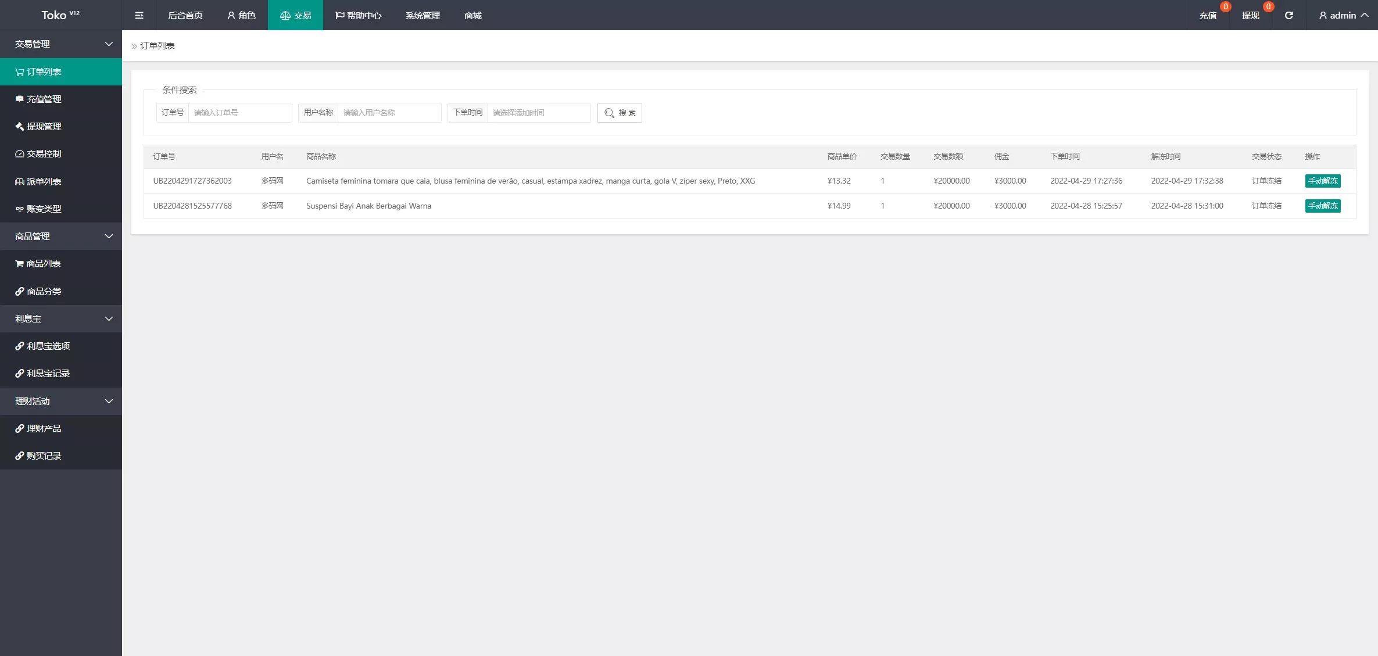Viewport: 1378px width, 656px height.
Task: Click the 搜索 search button
Action: click(x=620, y=113)
